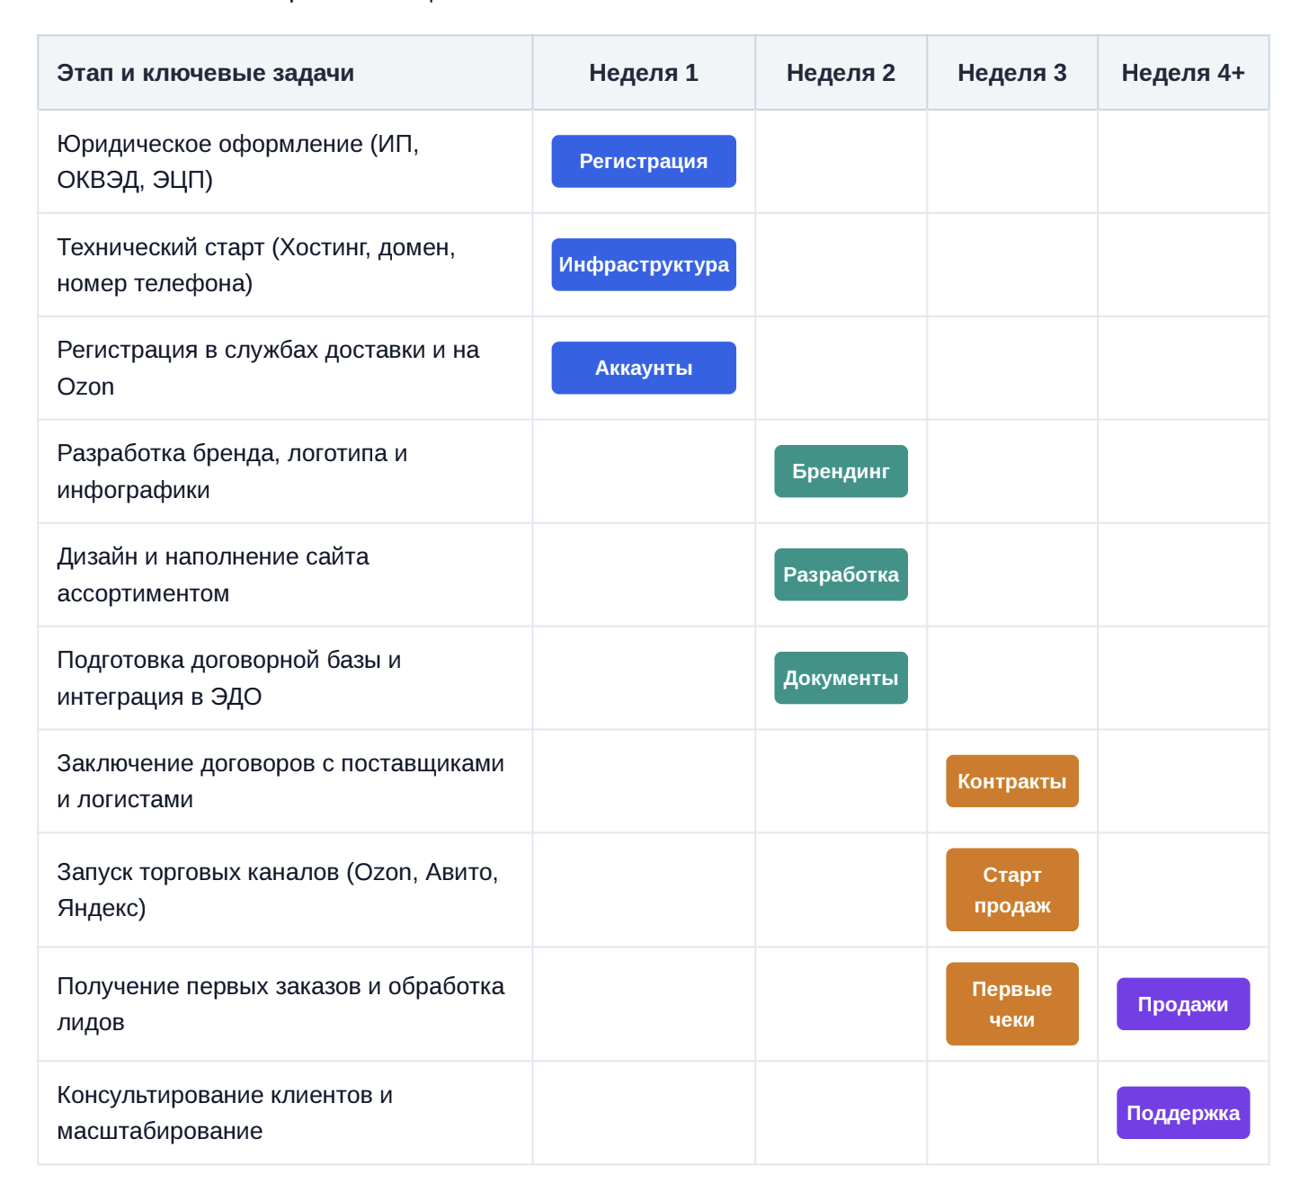The width and height of the screenshot is (1300, 1183).
Task: Select the purple Поддержка badge
Action: 1183,1114
